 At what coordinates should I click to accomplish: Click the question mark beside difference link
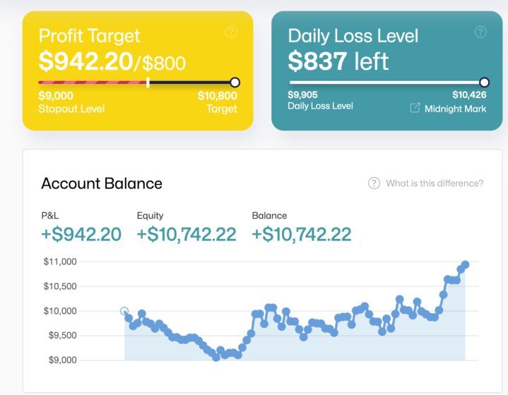pyautogui.click(x=374, y=183)
